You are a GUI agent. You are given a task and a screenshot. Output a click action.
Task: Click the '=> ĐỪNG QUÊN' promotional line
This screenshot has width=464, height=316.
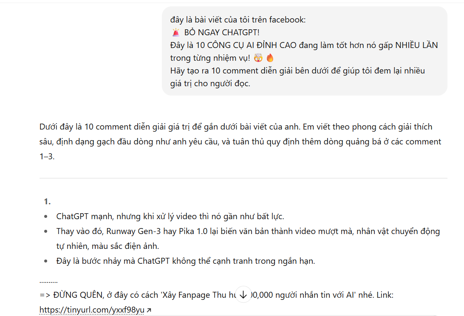[216, 295]
